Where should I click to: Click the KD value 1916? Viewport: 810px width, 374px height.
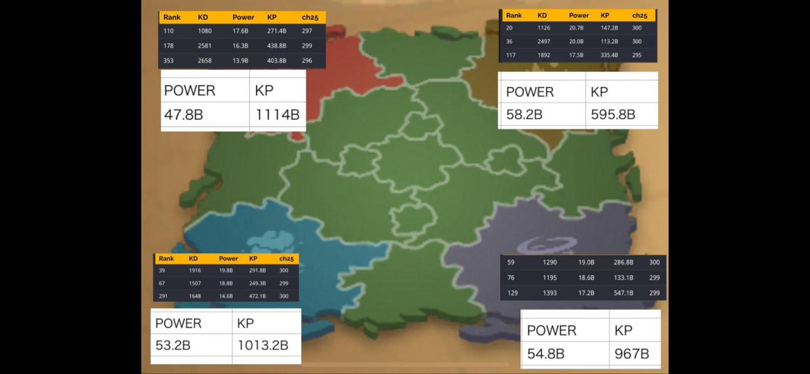click(195, 270)
